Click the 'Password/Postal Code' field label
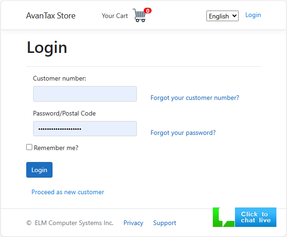The width and height of the screenshot is (287, 237). (64, 114)
